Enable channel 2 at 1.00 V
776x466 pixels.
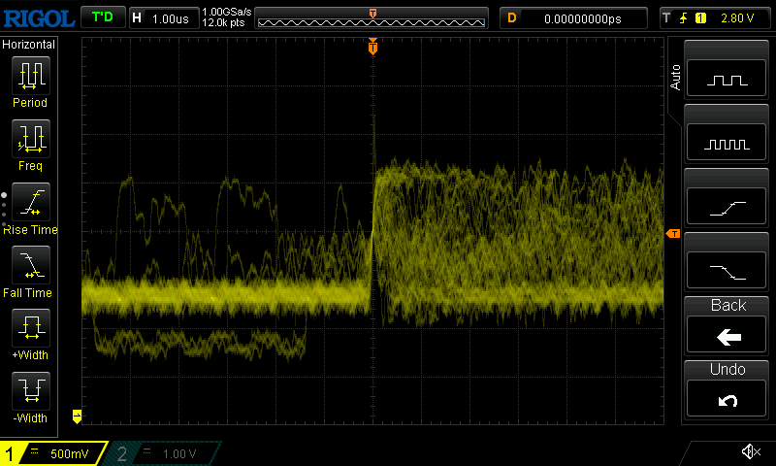165,453
